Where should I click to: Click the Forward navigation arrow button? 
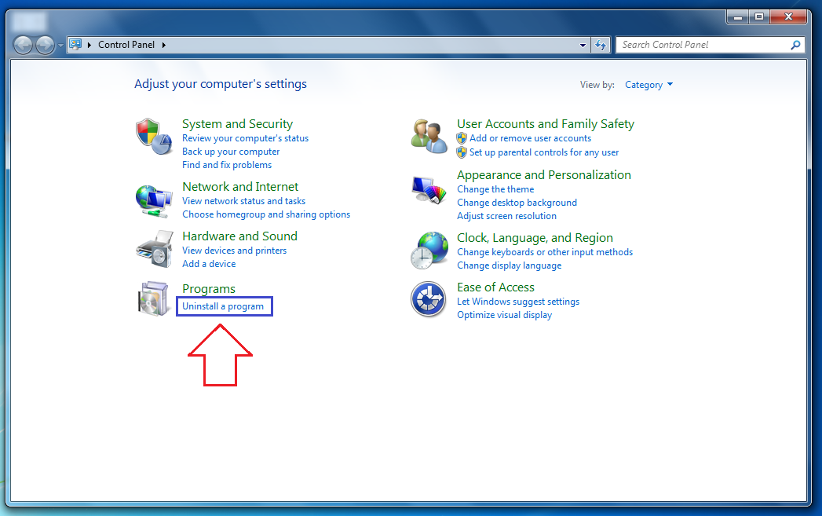(45, 45)
